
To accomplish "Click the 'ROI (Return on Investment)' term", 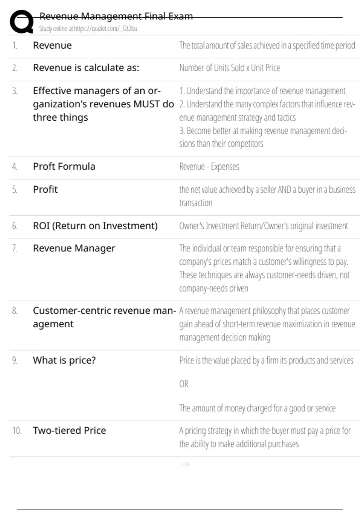I will [x=95, y=226].
